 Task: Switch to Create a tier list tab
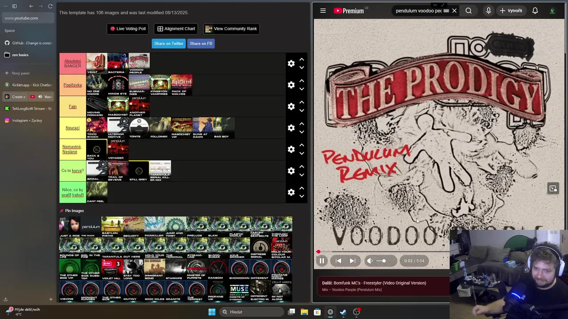(15, 97)
